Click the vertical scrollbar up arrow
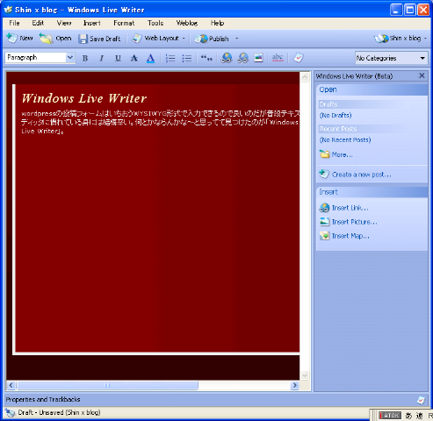The width and height of the screenshot is (433, 421). point(305,77)
